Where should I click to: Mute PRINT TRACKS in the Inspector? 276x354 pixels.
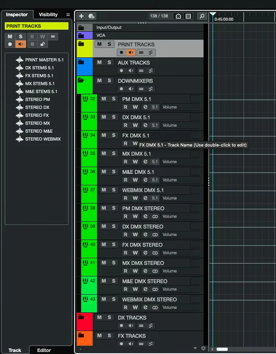[10, 36]
